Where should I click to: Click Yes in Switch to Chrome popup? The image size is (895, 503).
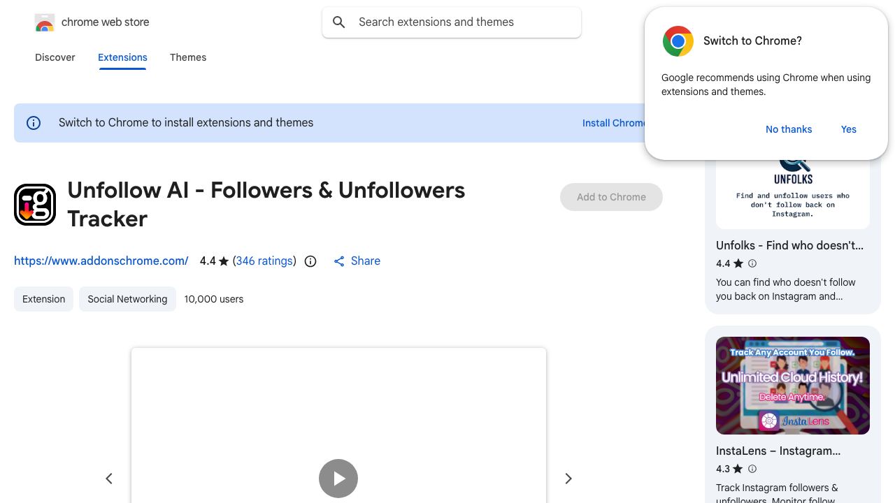849,129
